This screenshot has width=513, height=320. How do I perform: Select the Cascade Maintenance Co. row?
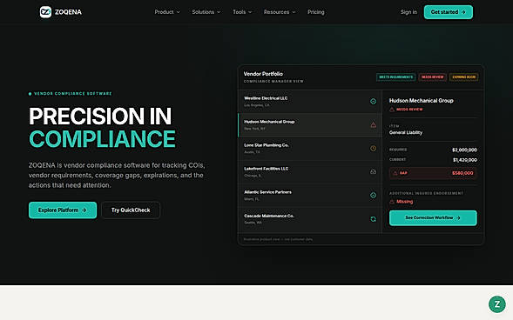click(310, 219)
